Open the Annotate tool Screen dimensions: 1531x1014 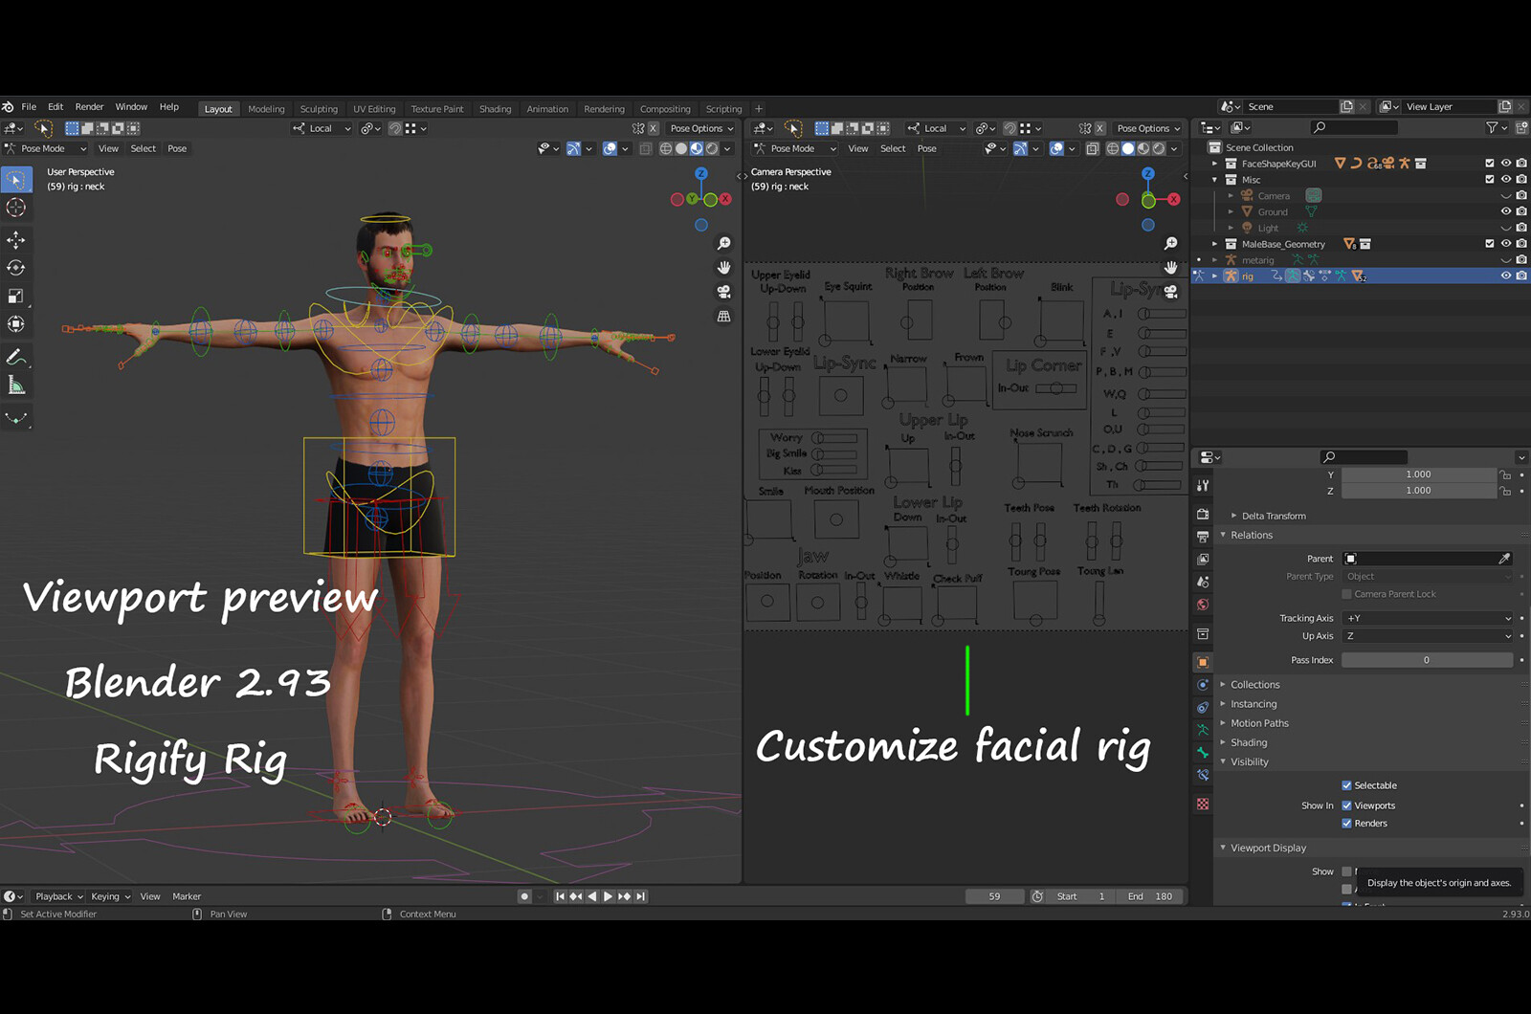coord(16,357)
